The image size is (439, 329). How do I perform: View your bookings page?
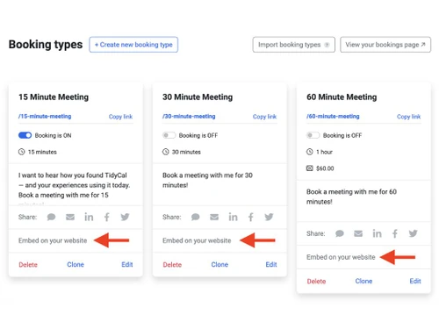385,45
